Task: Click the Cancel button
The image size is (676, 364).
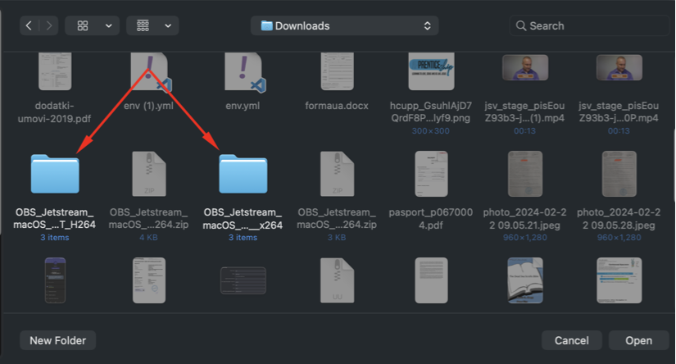Action: click(x=572, y=340)
